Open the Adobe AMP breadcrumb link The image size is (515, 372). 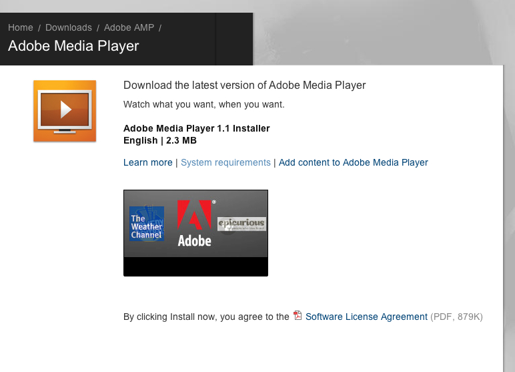[x=129, y=27]
